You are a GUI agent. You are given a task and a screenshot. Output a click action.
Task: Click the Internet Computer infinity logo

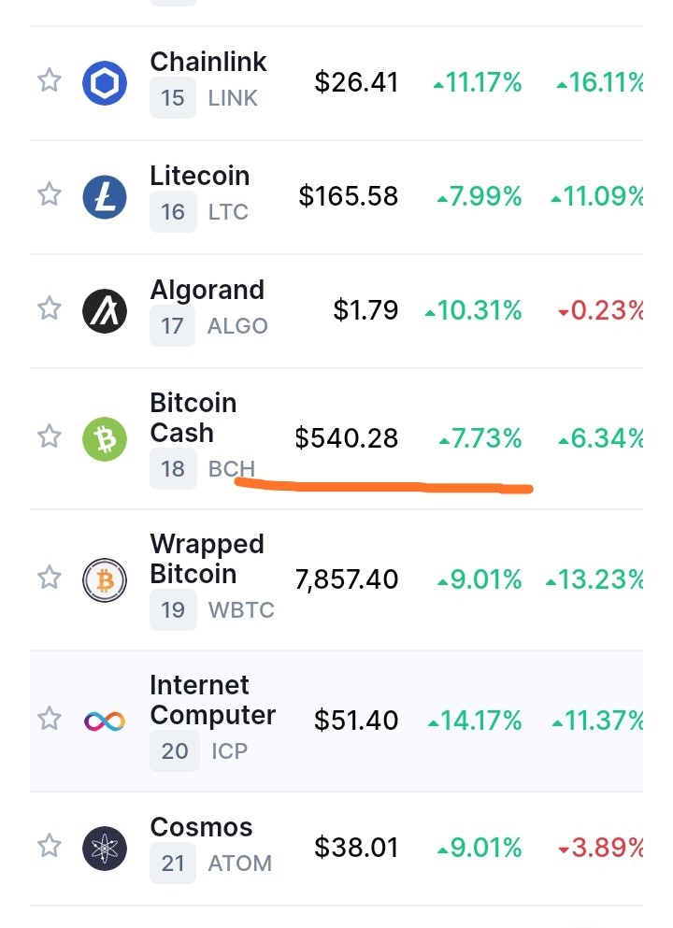pos(104,721)
